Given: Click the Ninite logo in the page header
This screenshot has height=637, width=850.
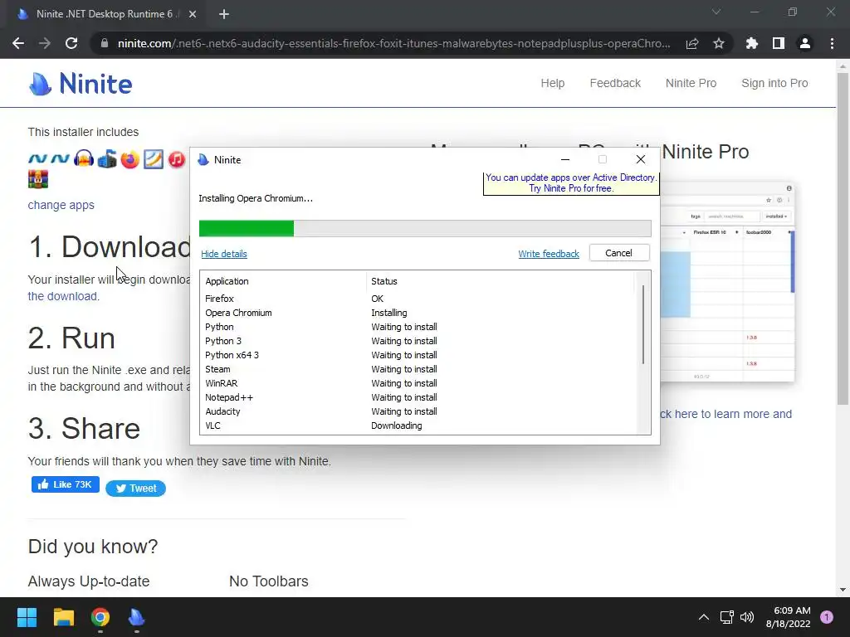Looking at the screenshot, I should click(81, 84).
